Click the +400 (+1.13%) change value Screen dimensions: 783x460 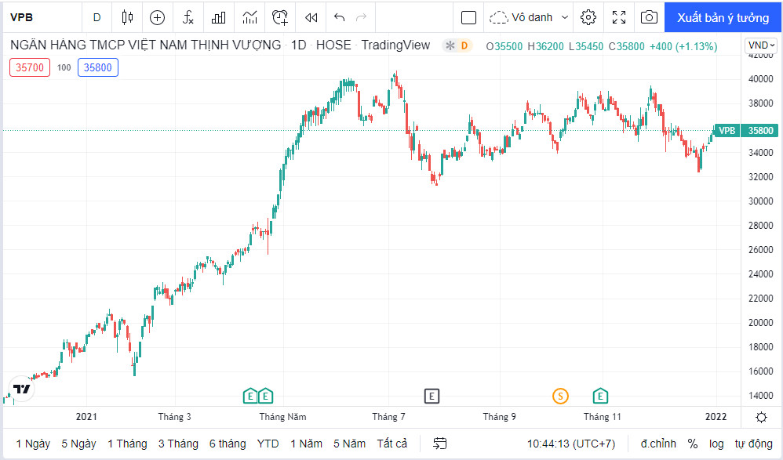683,46
